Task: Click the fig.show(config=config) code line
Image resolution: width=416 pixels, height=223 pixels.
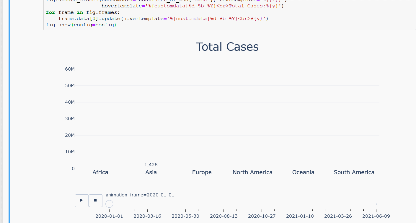Action: pos(81,25)
